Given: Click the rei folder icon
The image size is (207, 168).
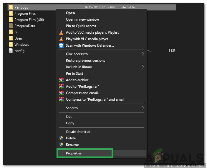Looking at the screenshot, I should (11, 32).
